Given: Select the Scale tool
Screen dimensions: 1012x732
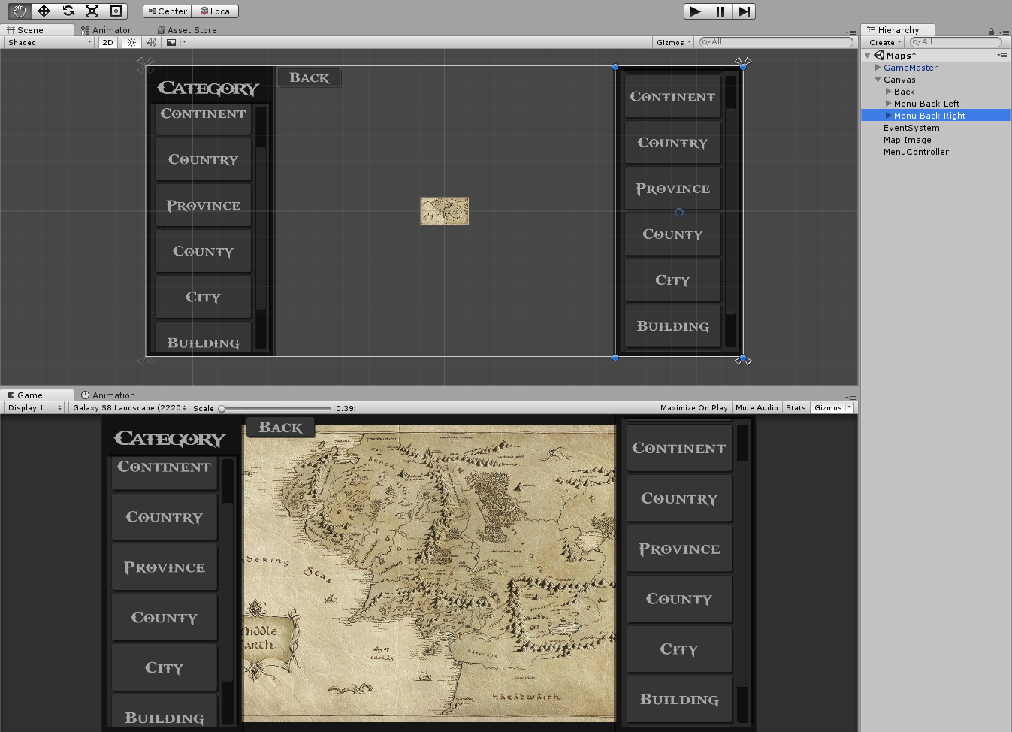Looking at the screenshot, I should tap(92, 11).
